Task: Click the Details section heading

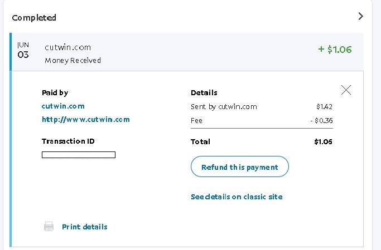Action: pyautogui.click(x=204, y=92)
